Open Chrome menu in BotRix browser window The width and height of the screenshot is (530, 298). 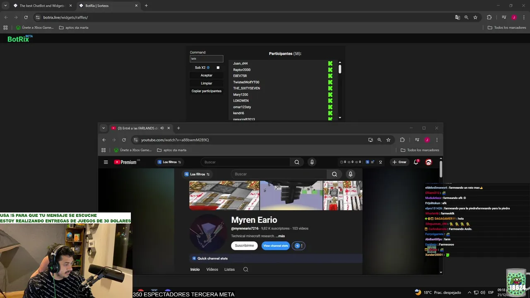point(523,17)
